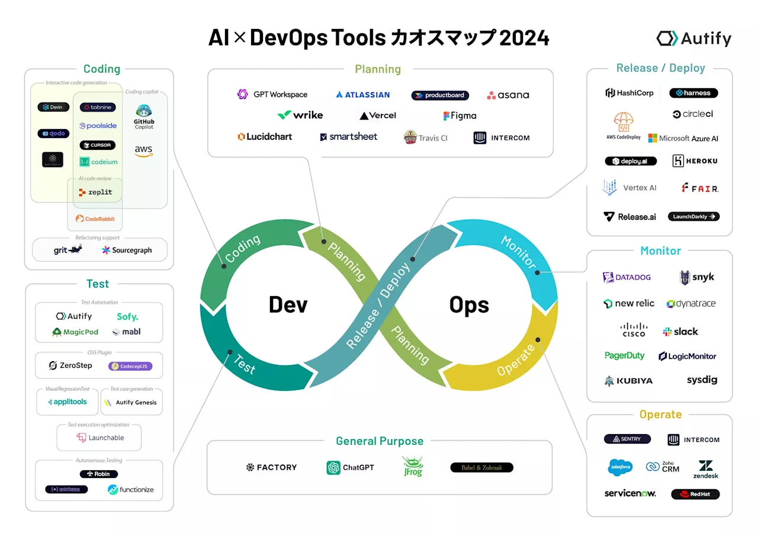This screenshot has width=758, height=536.
Task: Click the Zoho CRM logo
Action: 663,467
